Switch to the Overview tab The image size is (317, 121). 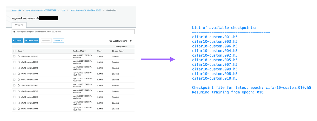19,25
